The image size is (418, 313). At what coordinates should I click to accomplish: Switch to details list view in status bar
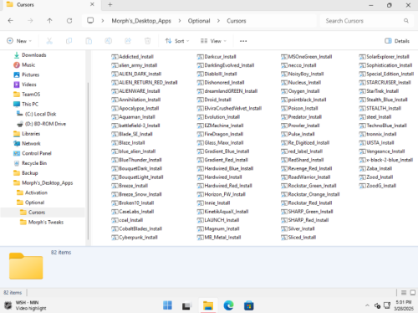coord(404,293)
